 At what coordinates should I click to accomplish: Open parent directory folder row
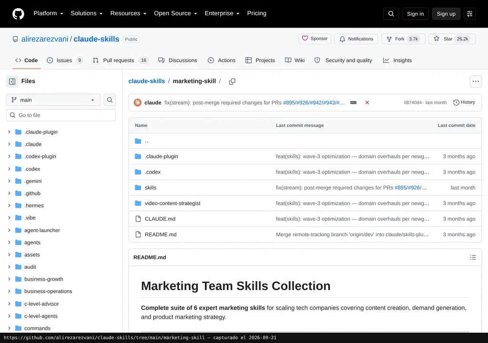[x=305, y=141]
